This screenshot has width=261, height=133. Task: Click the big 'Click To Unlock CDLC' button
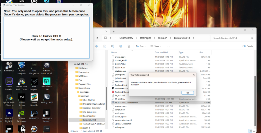[x=46, y=38]
